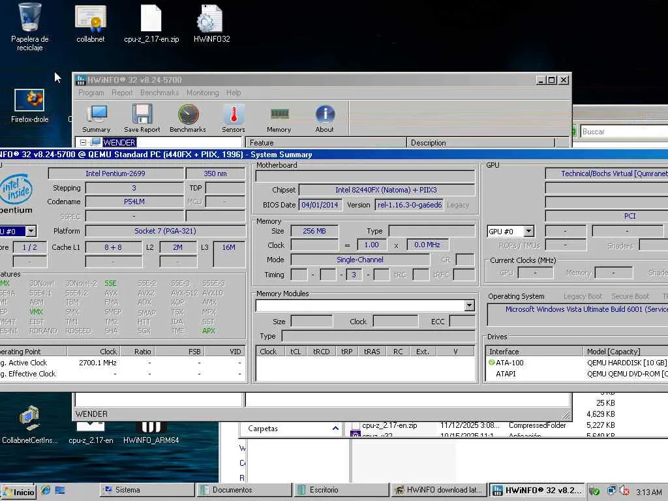Image resolution: width=668 pixels, height=501 pixels.
Task: Open the Benchmarks gauge icon
Action: pos(188,118)
